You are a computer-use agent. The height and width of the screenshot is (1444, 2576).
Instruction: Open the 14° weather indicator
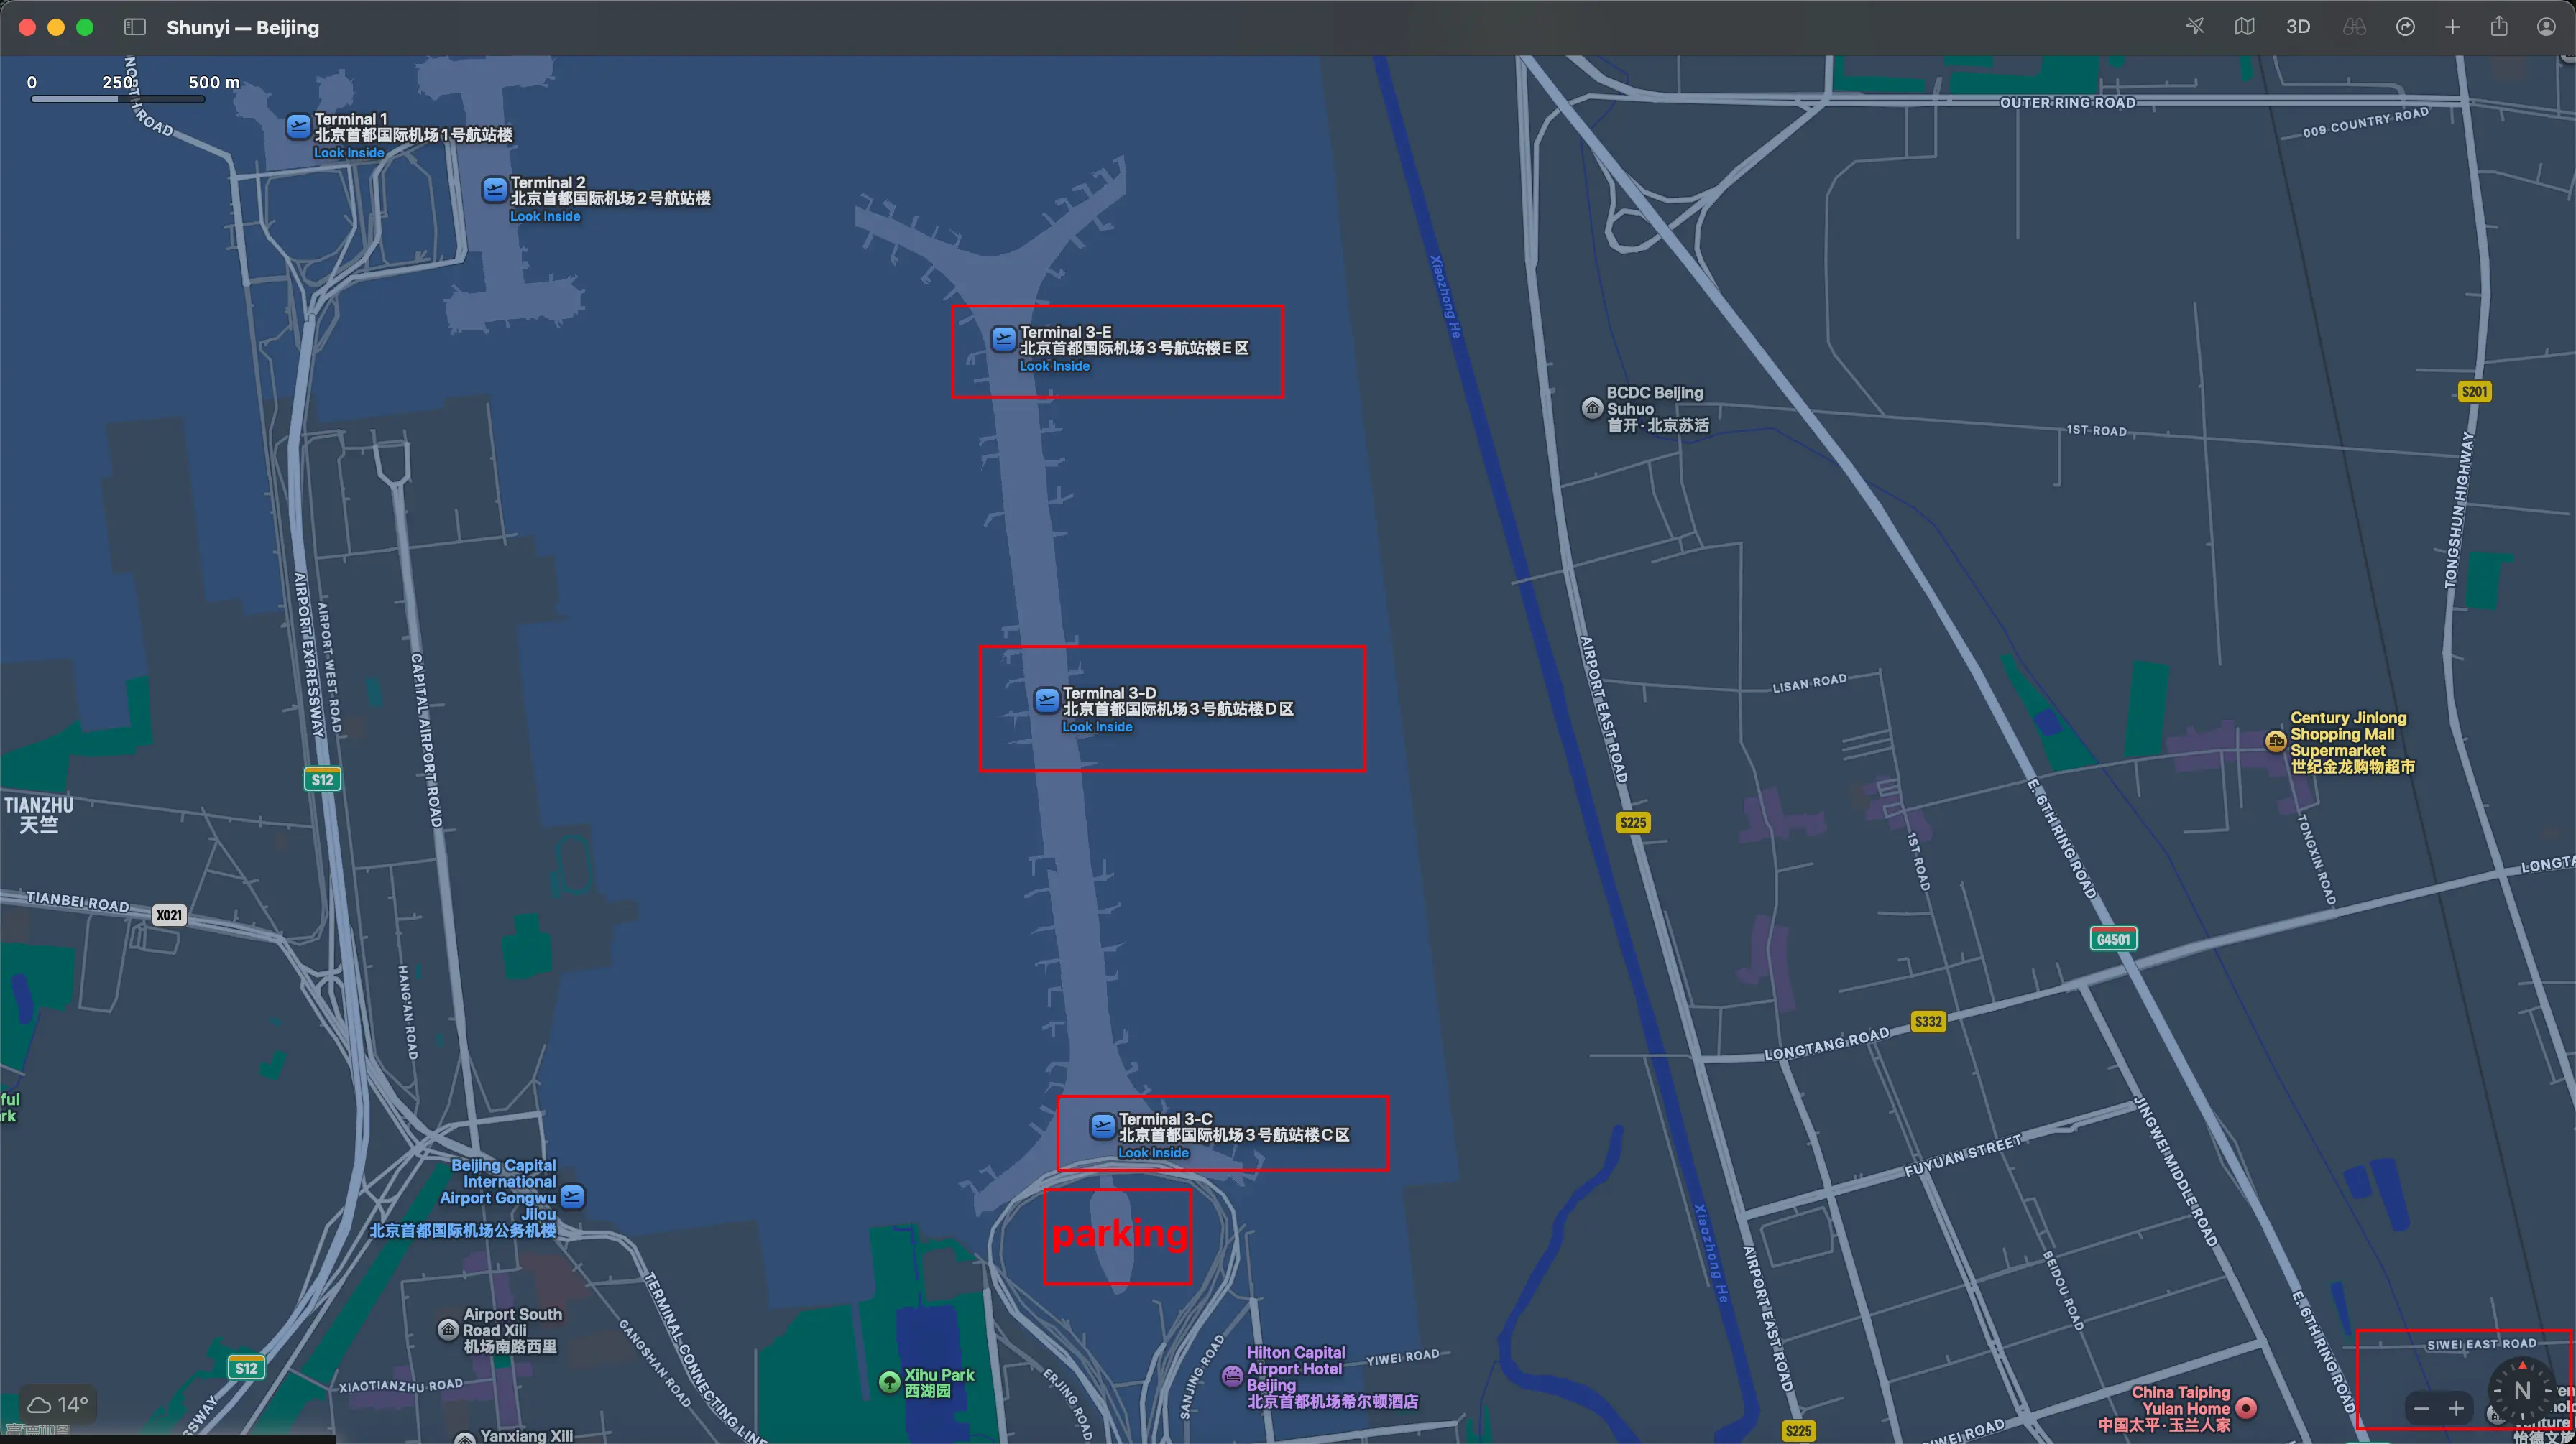[58, 1404]
